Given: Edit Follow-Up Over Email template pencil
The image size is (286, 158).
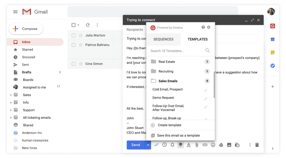Looking at the screenshot, I should click(x=206, y=107).
